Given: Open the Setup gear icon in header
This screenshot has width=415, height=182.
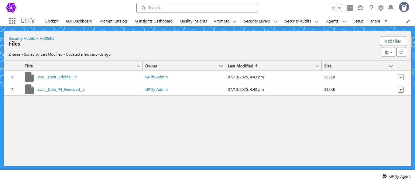Looking at the screenshot, I should 381,8.
